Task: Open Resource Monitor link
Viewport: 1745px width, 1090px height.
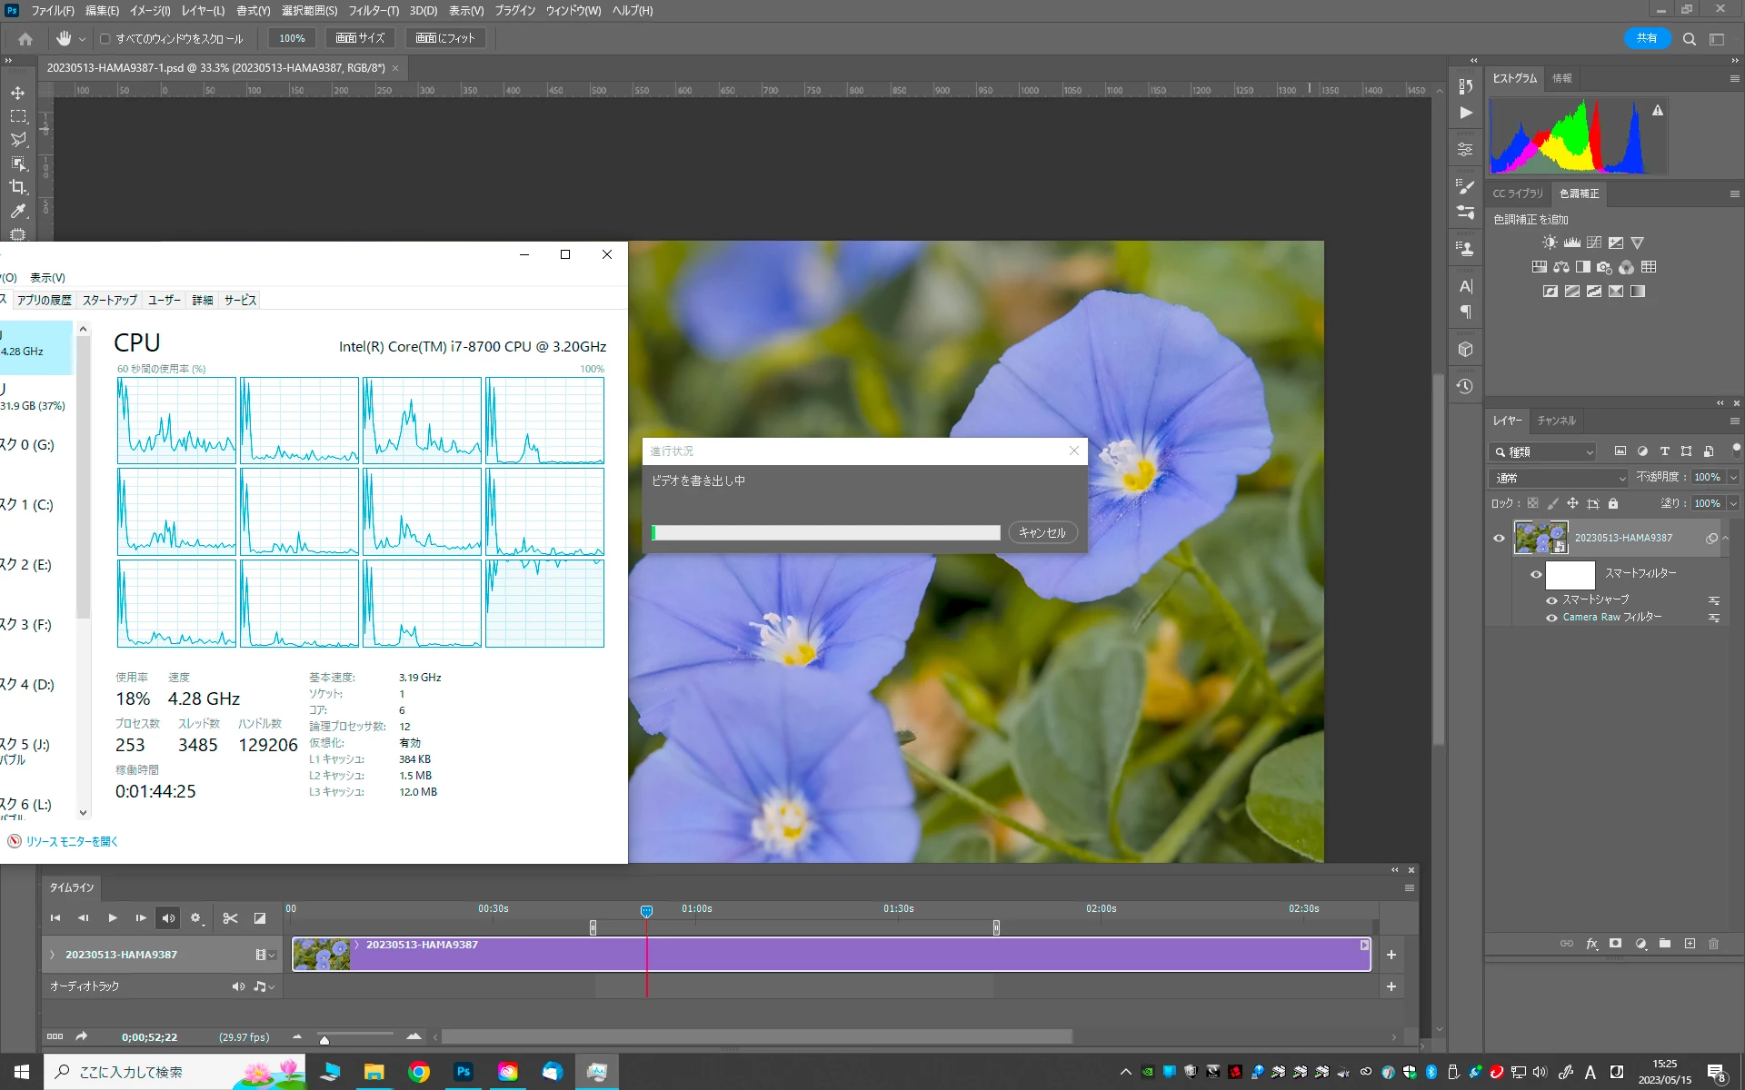Action: (72, 842)
